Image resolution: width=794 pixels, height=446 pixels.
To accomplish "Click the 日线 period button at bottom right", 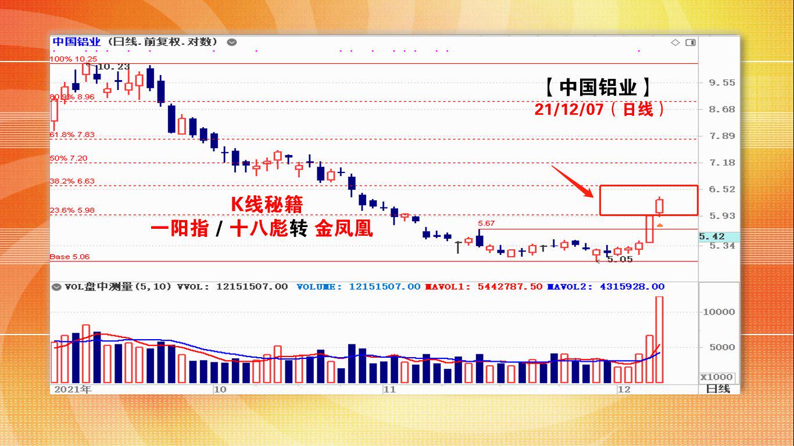I will pyautogui.click(x=718, y=389).
